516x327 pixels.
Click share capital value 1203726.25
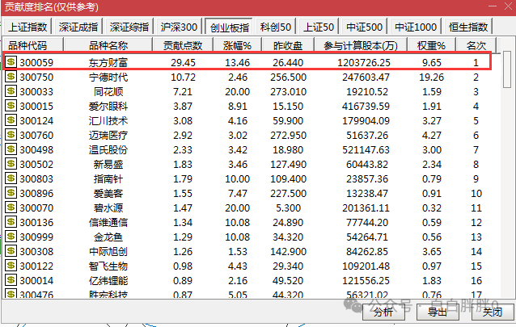364,62
